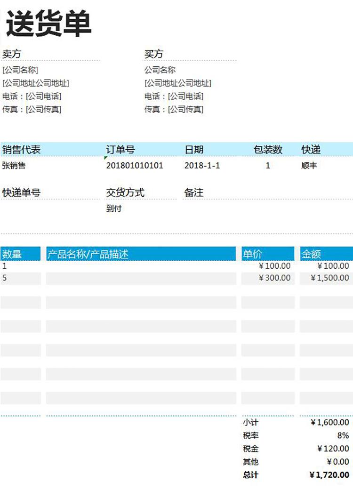Select the date 2018-1-1
Screen dimensions: 353x498
[x=202, y=165]
